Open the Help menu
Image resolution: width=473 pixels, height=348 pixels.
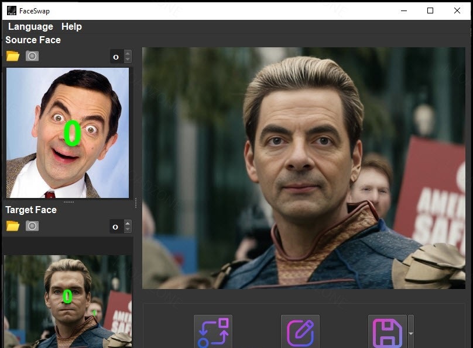coord(71,26)
